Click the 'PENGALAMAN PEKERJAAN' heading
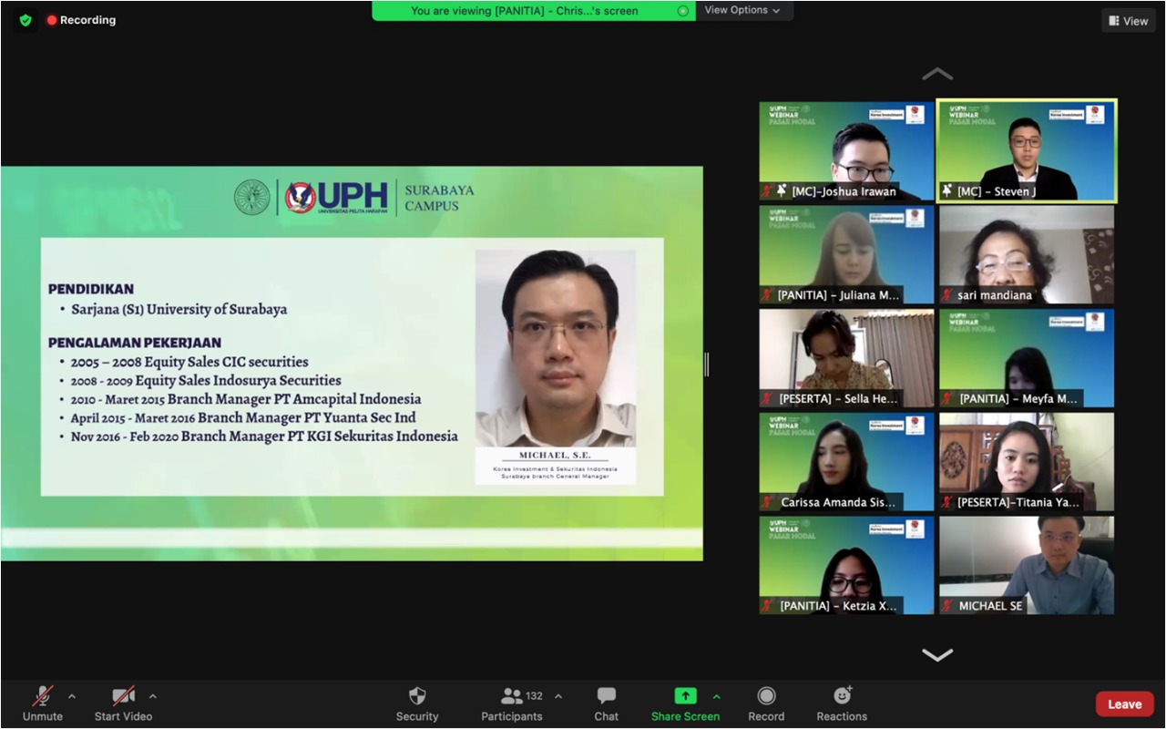This screenshot has width=1166, height=729. [135, 343]
